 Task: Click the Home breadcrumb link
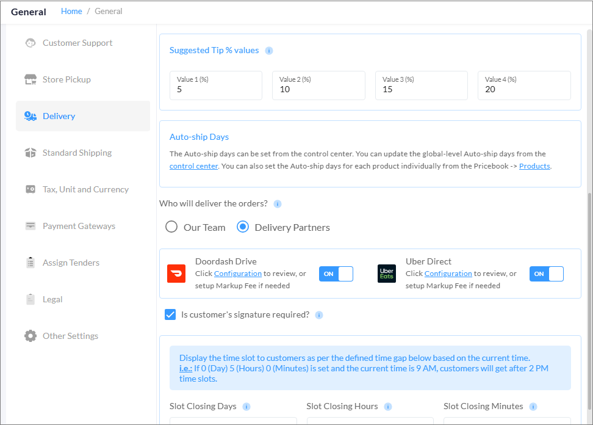(x=71, y=12)
